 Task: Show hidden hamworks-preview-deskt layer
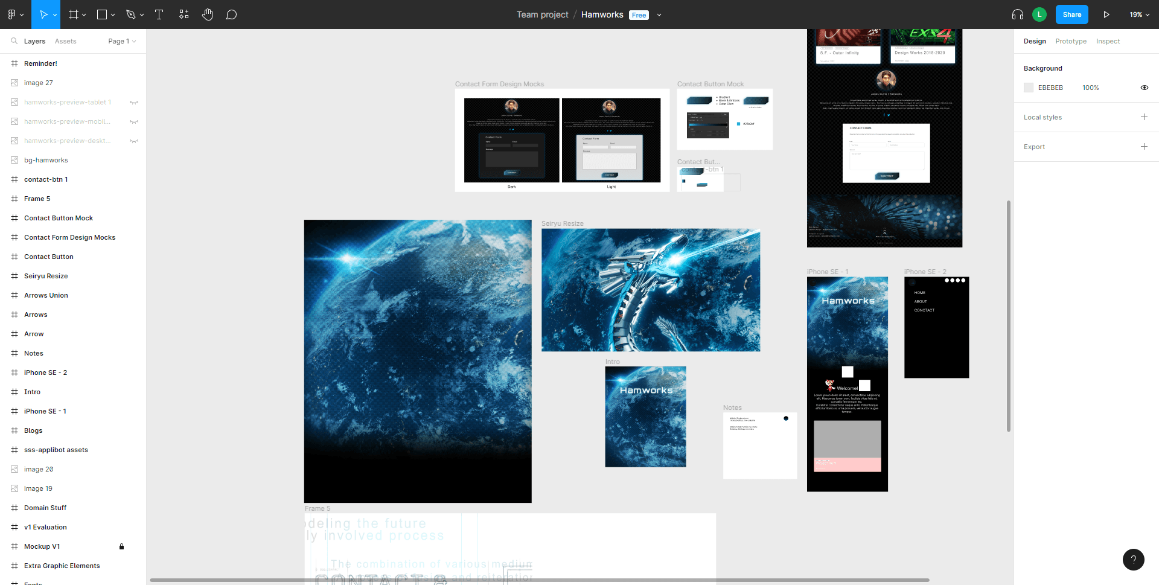coord(134,141)
